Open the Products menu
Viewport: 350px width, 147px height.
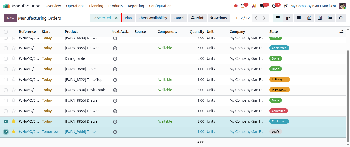[x=116, y=6]
